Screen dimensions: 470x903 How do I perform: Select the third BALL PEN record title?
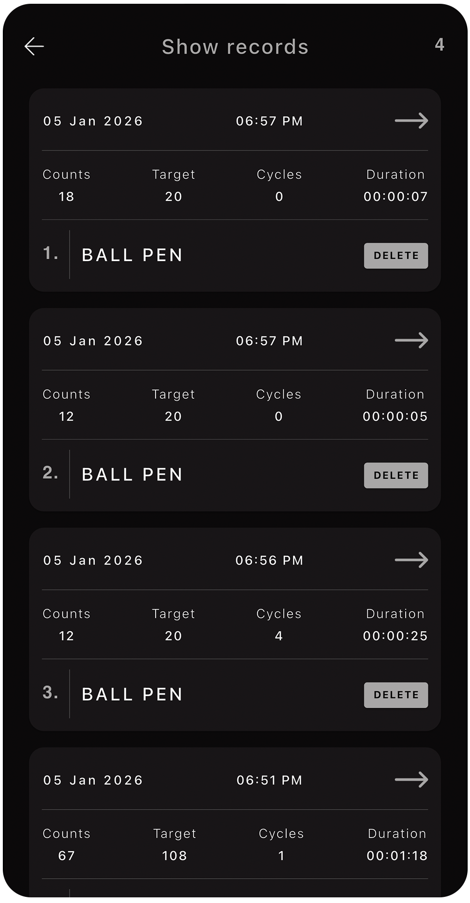coord(132,695)
